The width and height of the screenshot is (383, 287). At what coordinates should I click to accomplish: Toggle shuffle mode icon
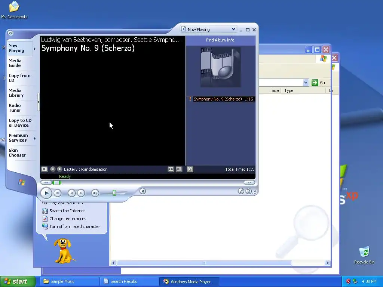coord(143,191)
